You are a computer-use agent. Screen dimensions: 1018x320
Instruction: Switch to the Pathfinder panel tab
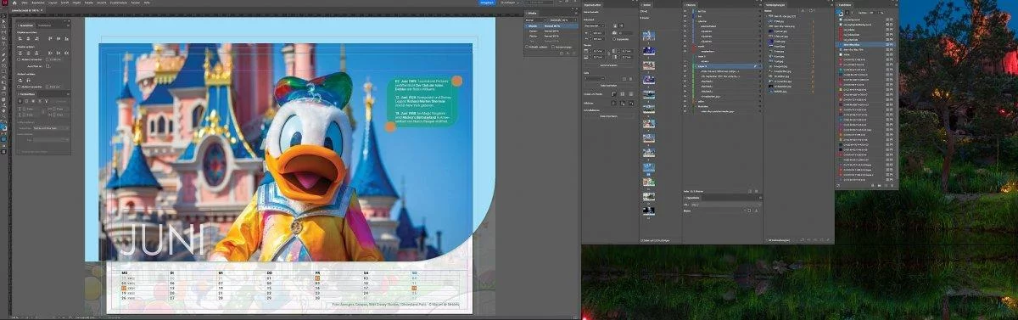(44, 25)
